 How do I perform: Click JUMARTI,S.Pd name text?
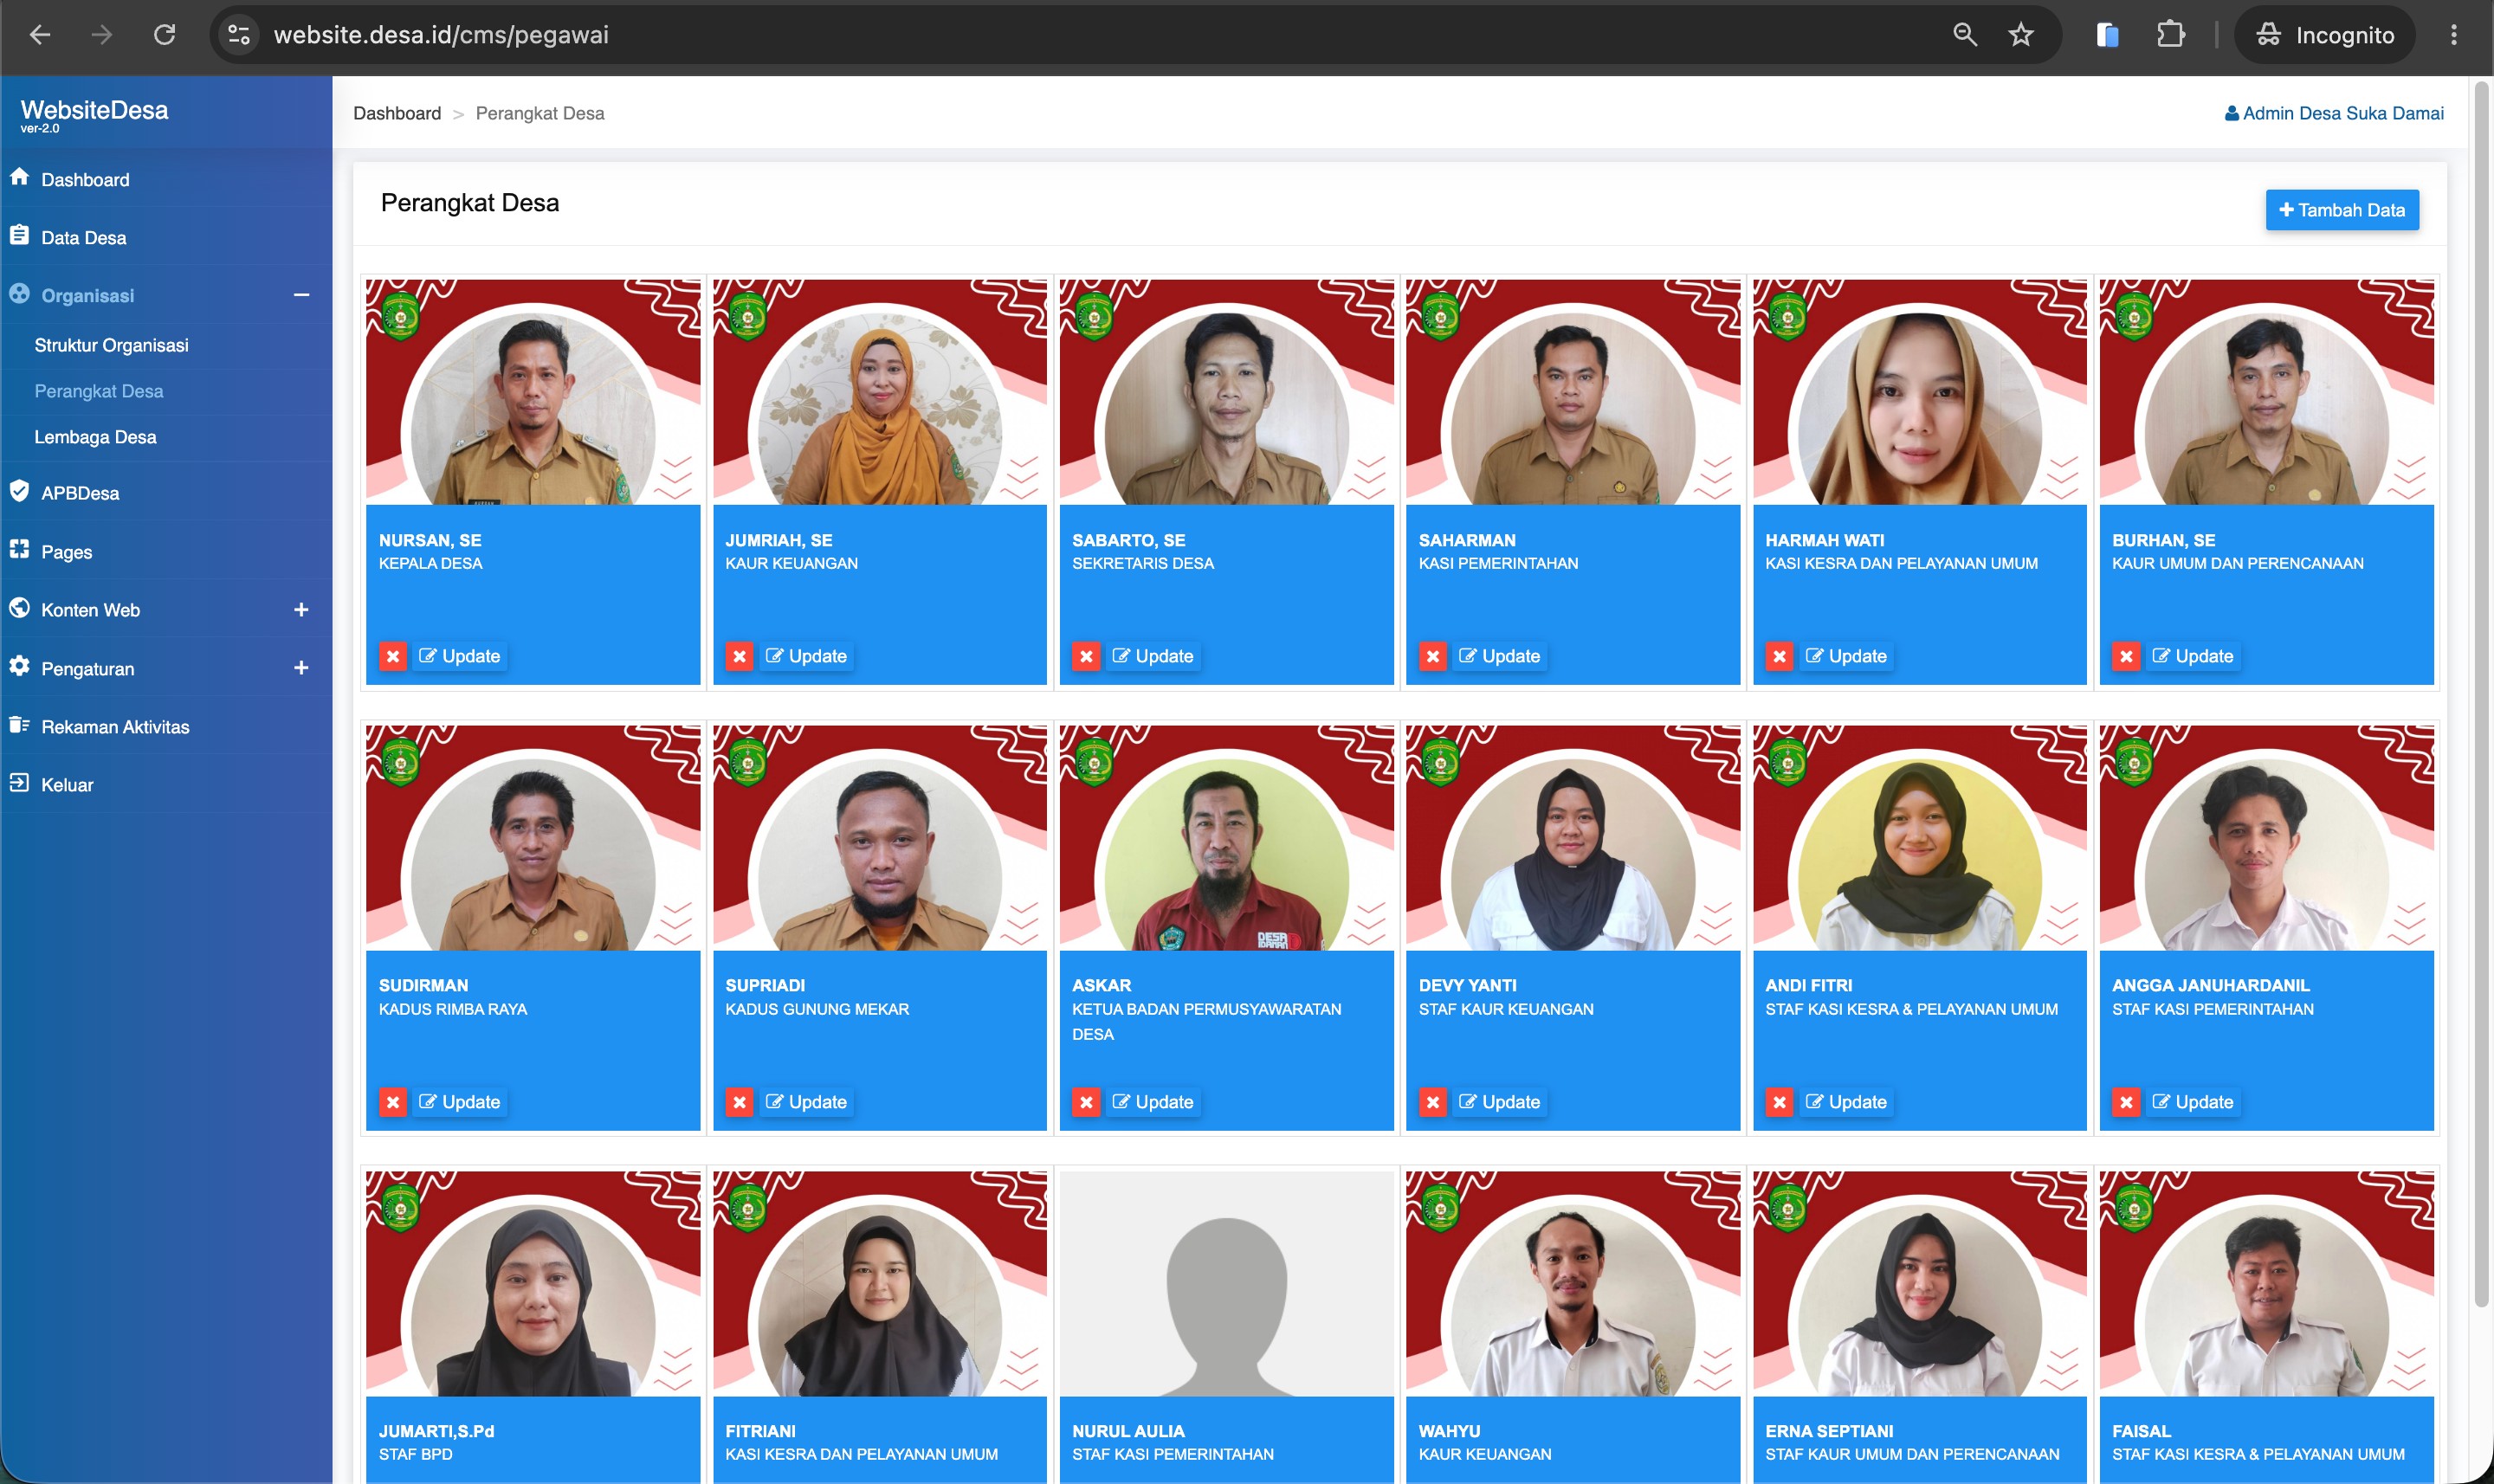tap(436, 1431)
